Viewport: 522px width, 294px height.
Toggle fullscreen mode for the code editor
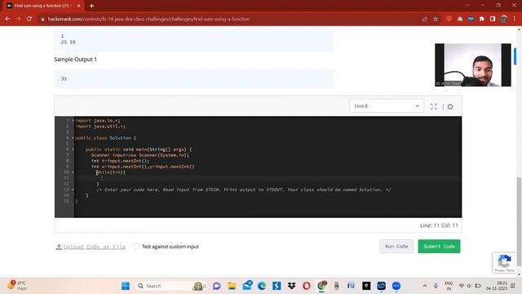coord(433,107)
